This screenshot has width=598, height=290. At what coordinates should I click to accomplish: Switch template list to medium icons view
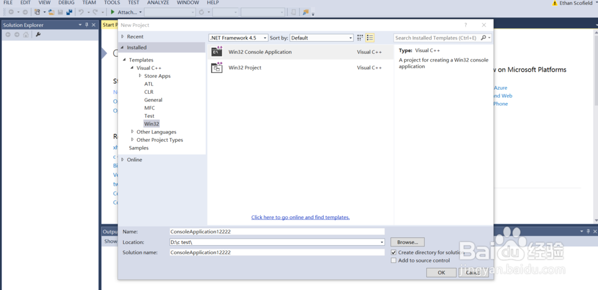pyautogui.click(x=370, y=38)
